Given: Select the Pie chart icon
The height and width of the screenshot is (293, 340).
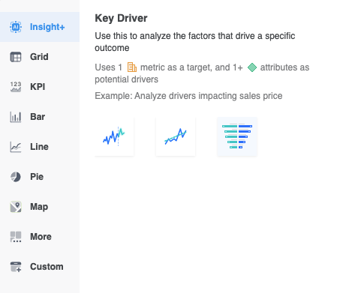Looking at the screenshot, I should click(16, 177).
